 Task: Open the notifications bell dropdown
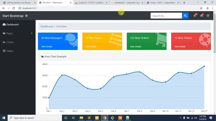[195, 15]
